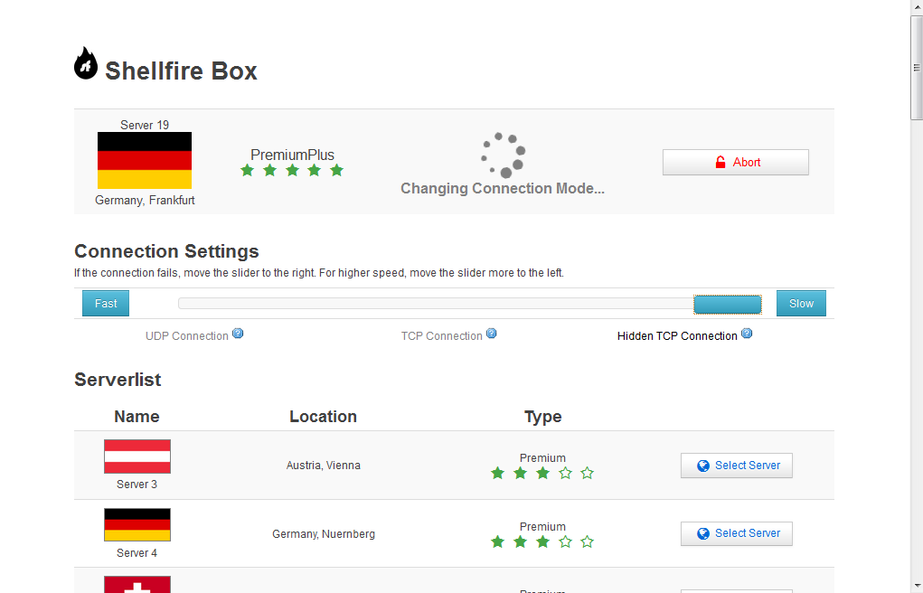Viewport: 923px width, 593px height.
Task: Click the PremiumPlus label
Action: 293,155
